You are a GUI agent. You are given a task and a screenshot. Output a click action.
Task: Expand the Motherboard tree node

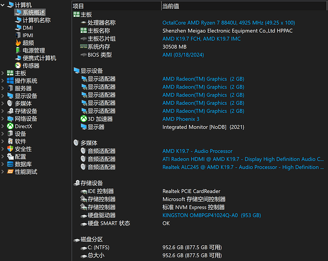coord(3,73)
